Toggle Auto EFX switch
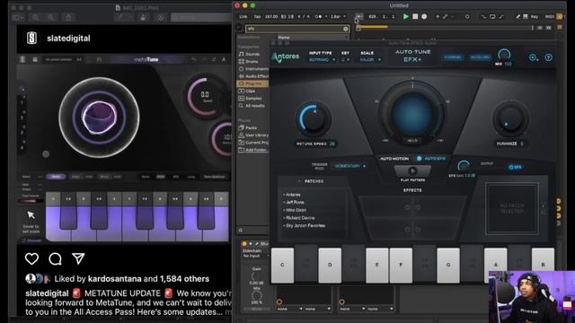 coord(420,159)
